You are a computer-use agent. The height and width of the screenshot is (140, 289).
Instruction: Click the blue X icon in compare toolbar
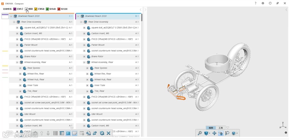tap(109, 133)
